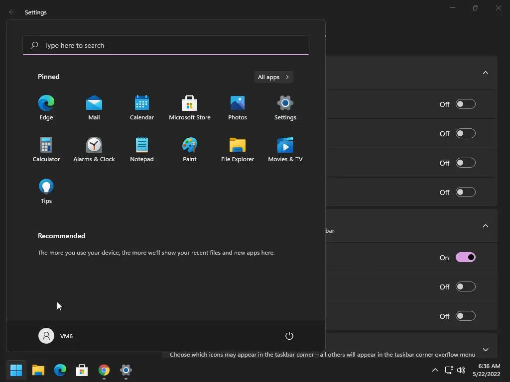510x382 pixels.
Task: Open Edge from the pinned apps
Action: (46, 108)
